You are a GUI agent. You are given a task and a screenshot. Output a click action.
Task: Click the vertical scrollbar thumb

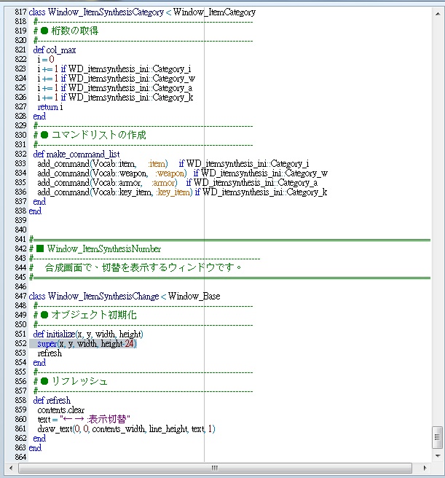pyautogui.click(x=438, y=437)
